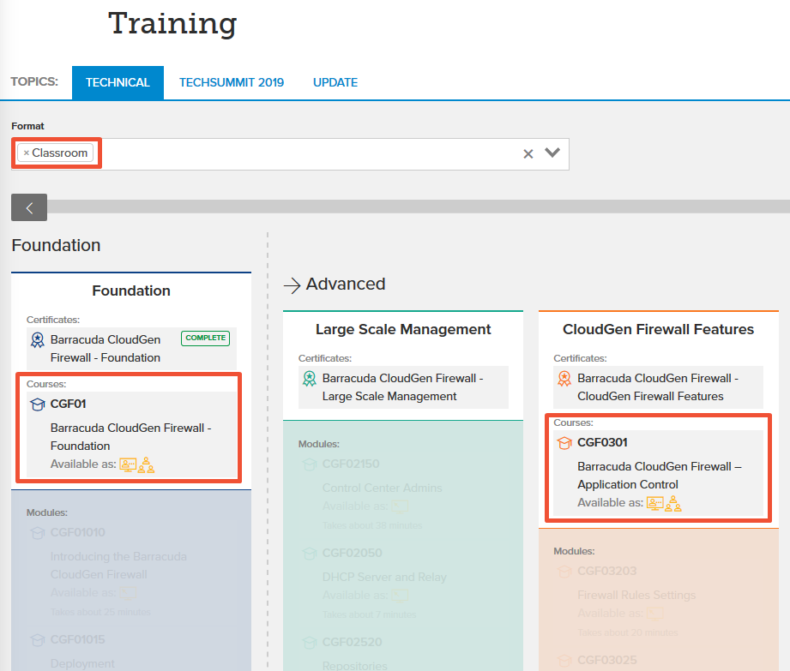Switch to the TECHNICAL topic tab
The width and height of the screenshot is (790, 671).
[118, 82]
